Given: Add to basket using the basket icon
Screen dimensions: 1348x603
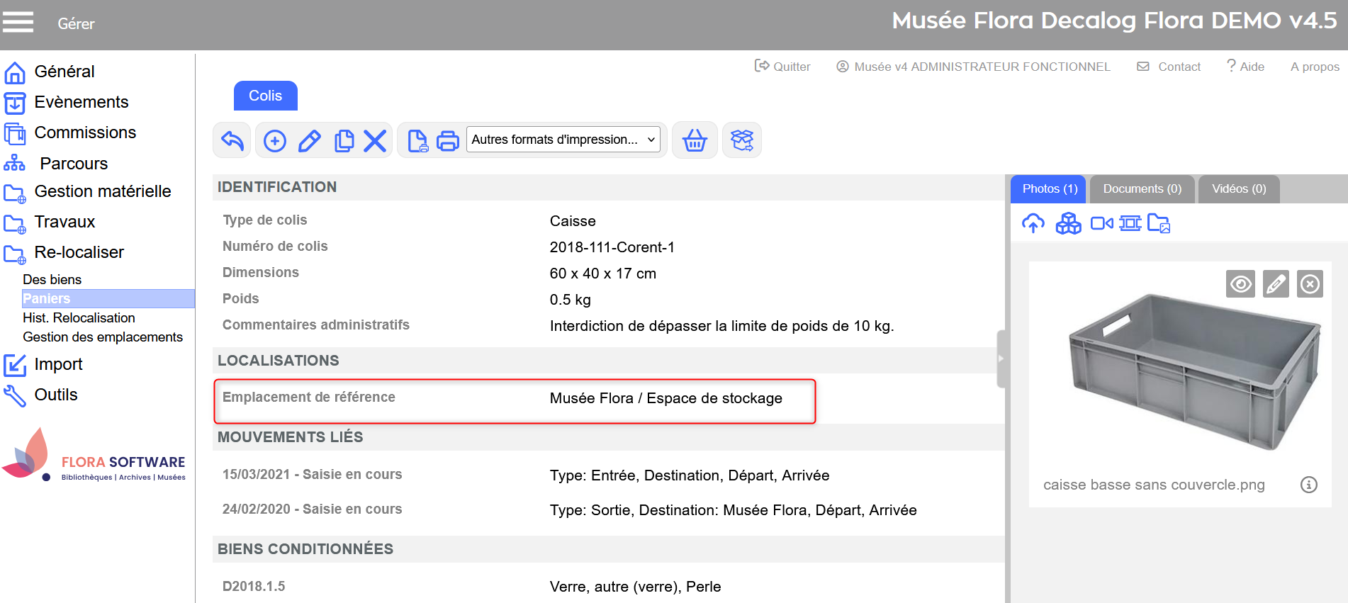Looking at the screenshot, I should [695, 140].
